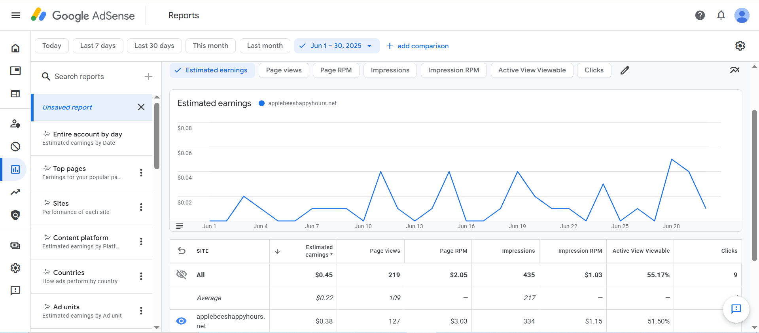This screenshot has width=759, height=333.
Task: Toggle the Impressions metric chip
Action: (x=390, y=70)
